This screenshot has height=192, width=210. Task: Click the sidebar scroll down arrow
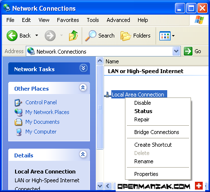(x=100, y=186)
